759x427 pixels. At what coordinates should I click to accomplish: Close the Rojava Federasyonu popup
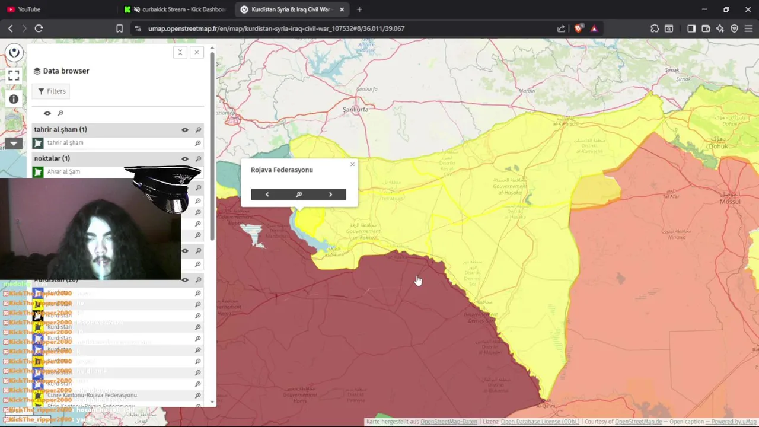(352, 164)
